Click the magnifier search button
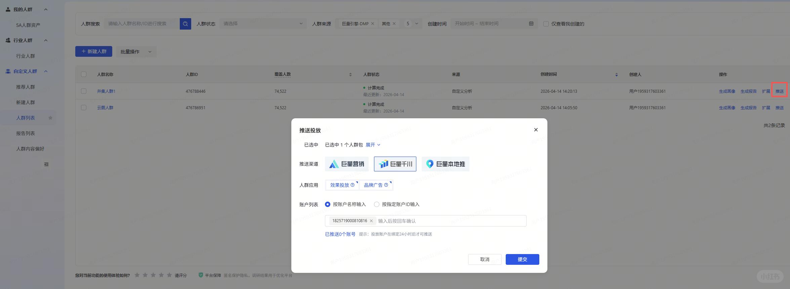The height and width of the screenshot is (289, 790). pos(185,24)
